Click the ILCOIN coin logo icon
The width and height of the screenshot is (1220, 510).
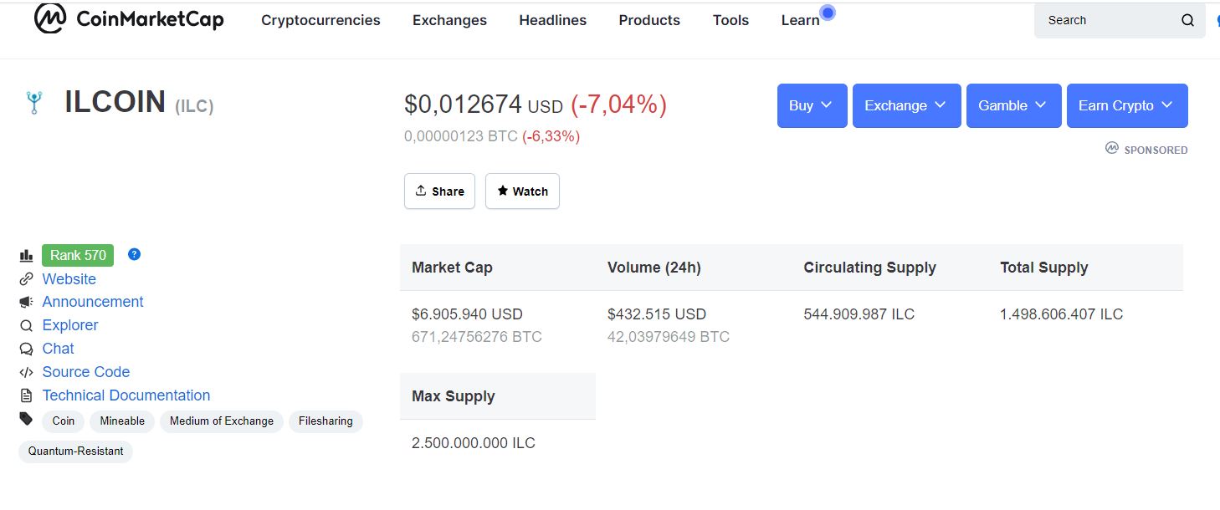(34, 103)
